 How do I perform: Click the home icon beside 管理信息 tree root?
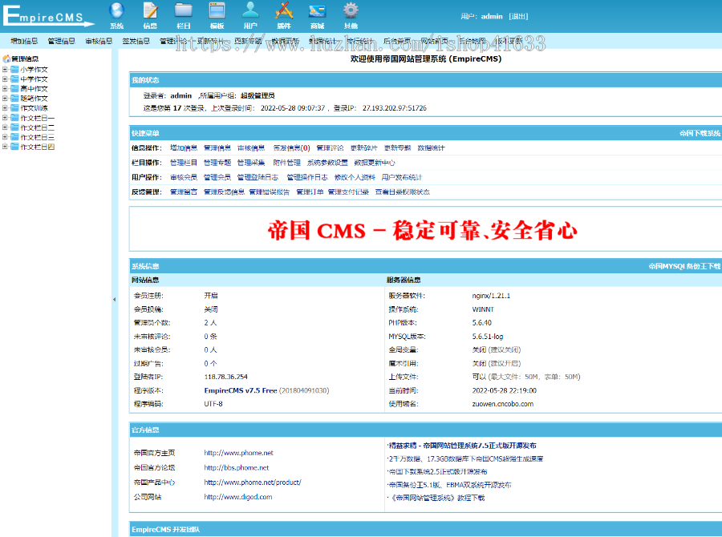click(x=6, y=59)
